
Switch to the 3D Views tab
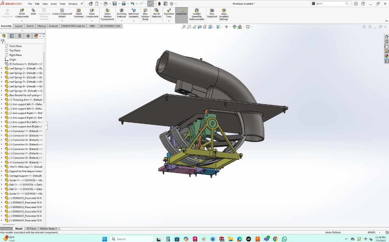point(31,229)
